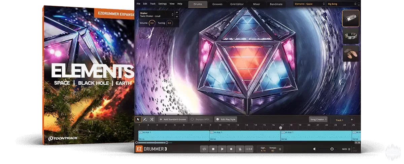Click the playhead marker at bar 17
The width and height of the screenshot is (404, 164).
(x=280, y=128)
